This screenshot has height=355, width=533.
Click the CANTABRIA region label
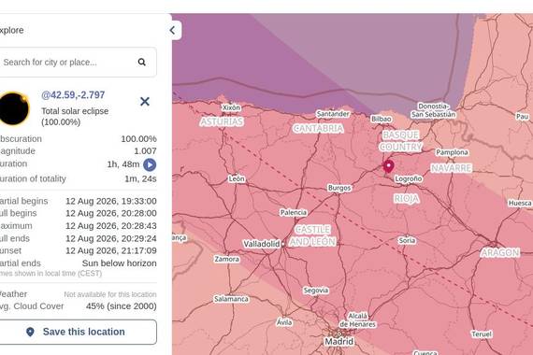pyautogui.click(x=318, y=128)
